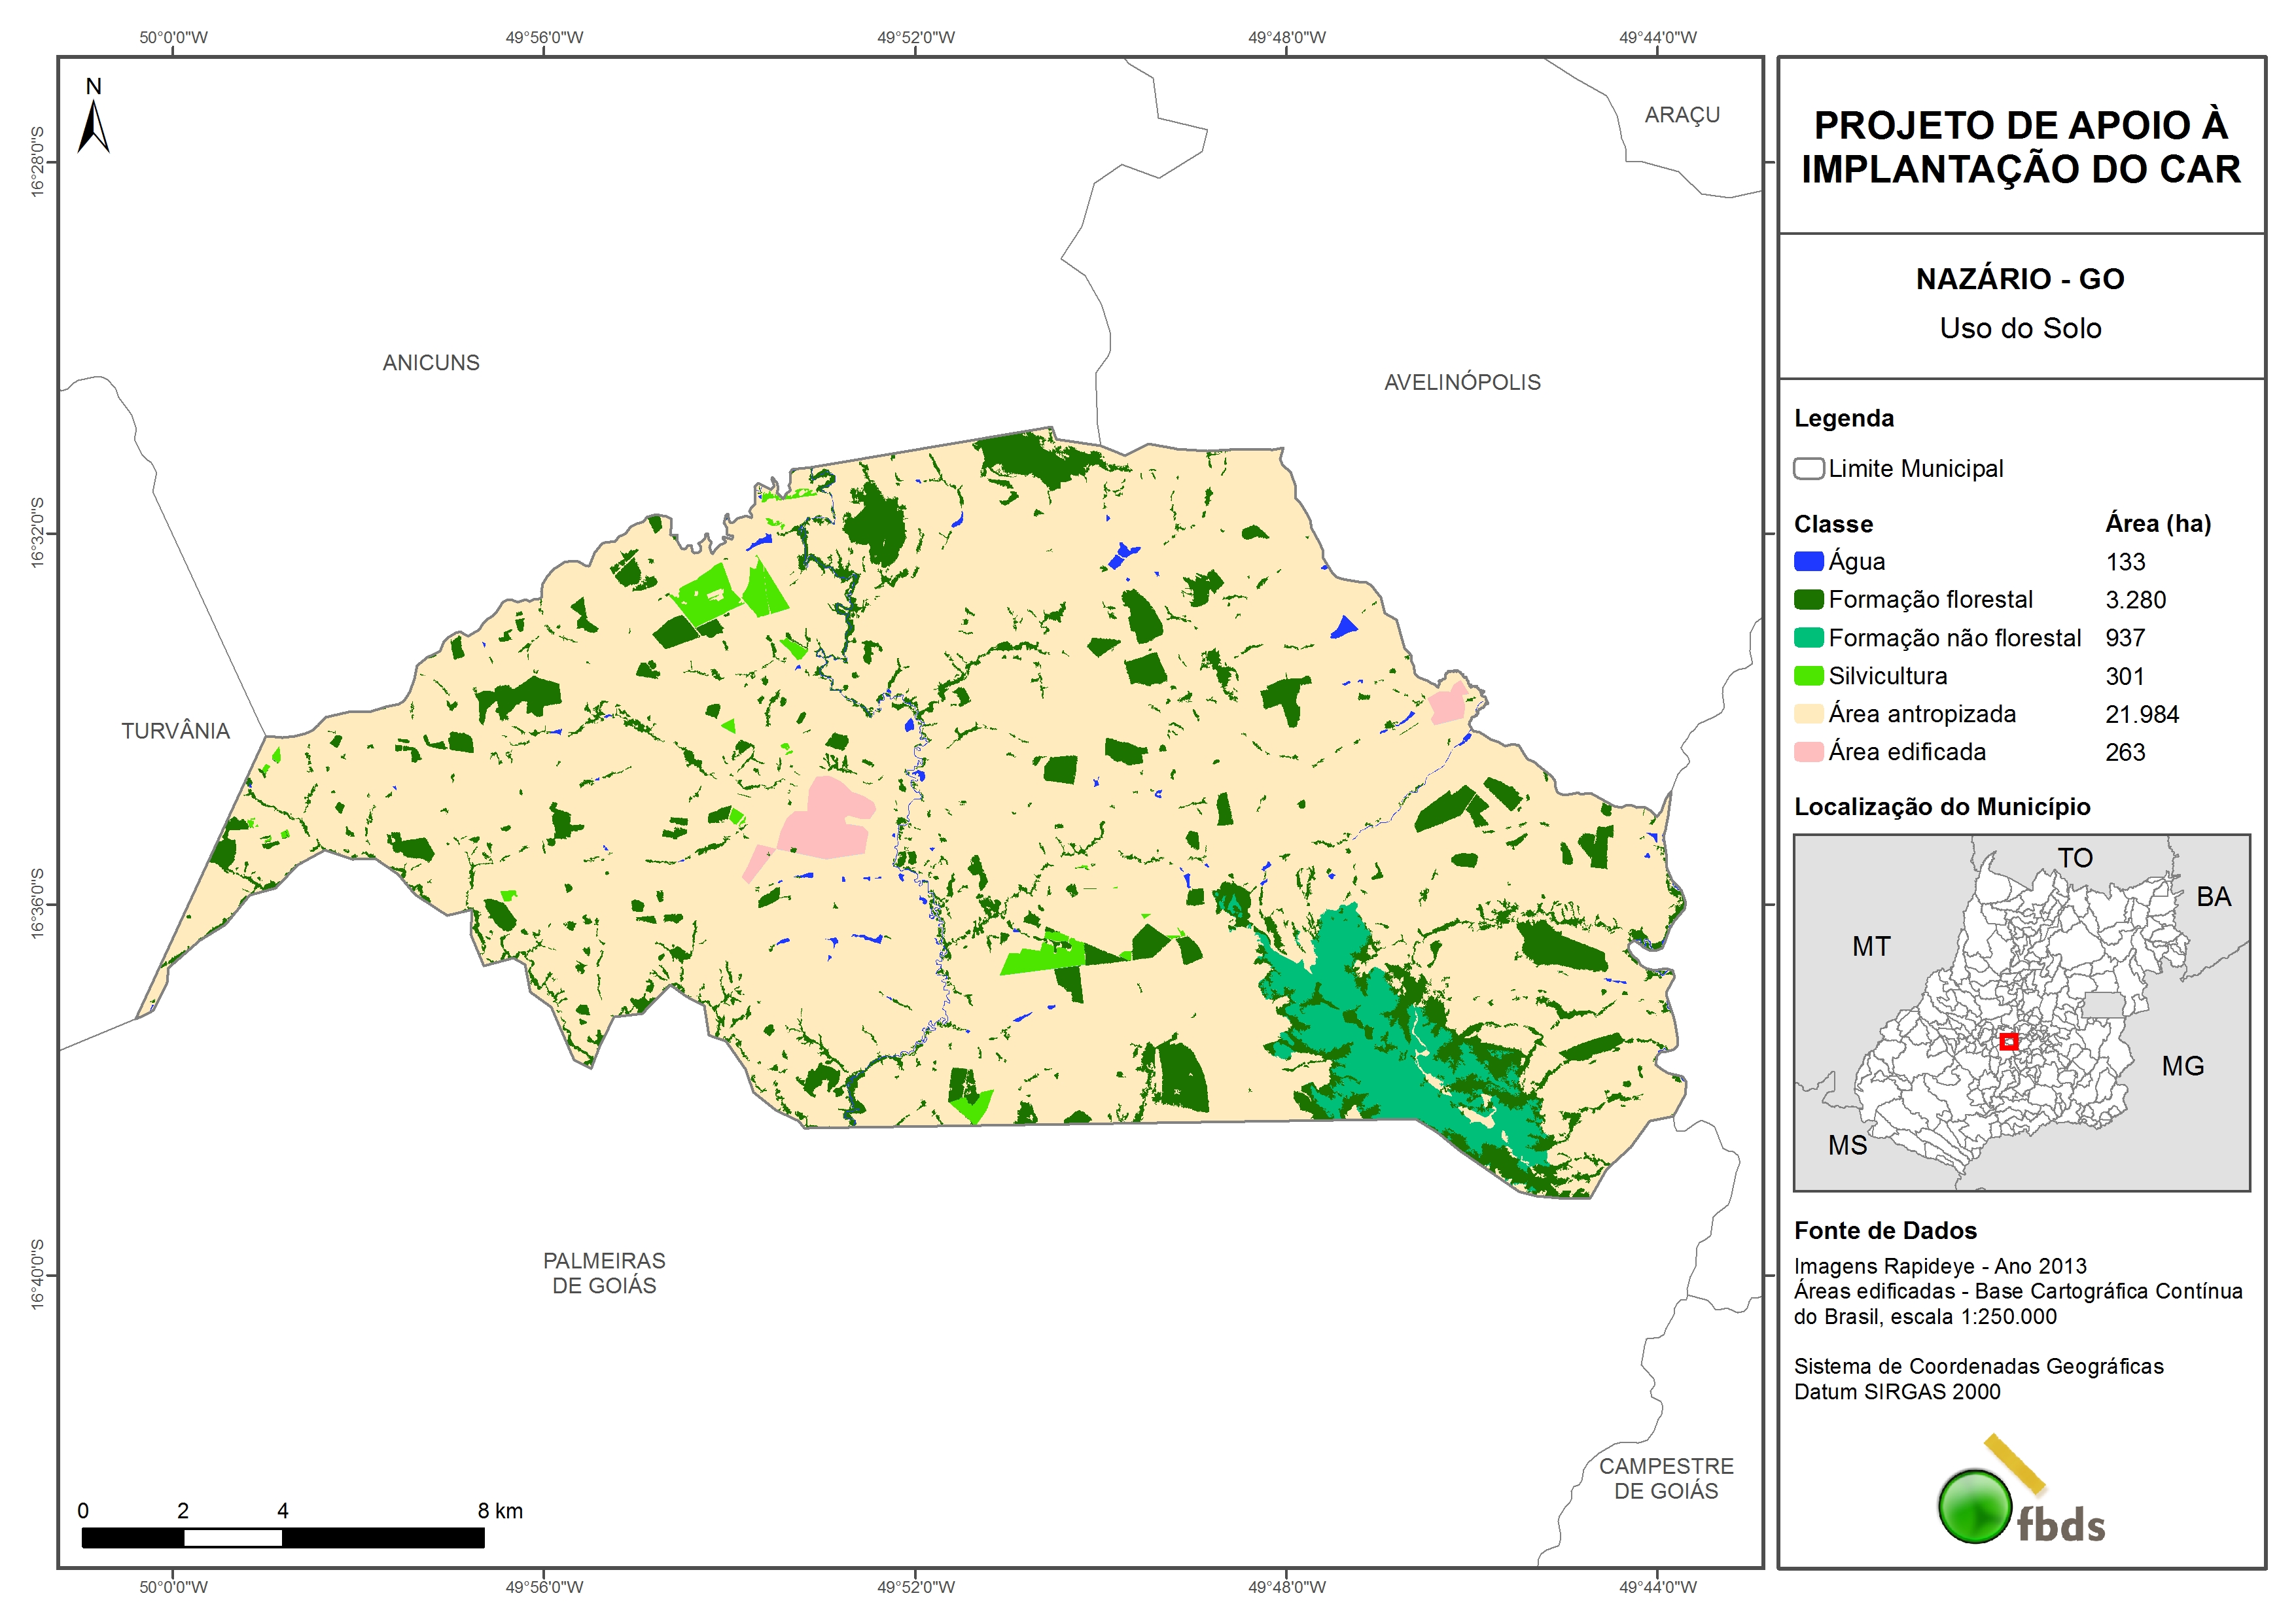This screenshot has height=1623, width=2296.
Task: Click the blue Água legend swatch
Action: 1808,562
